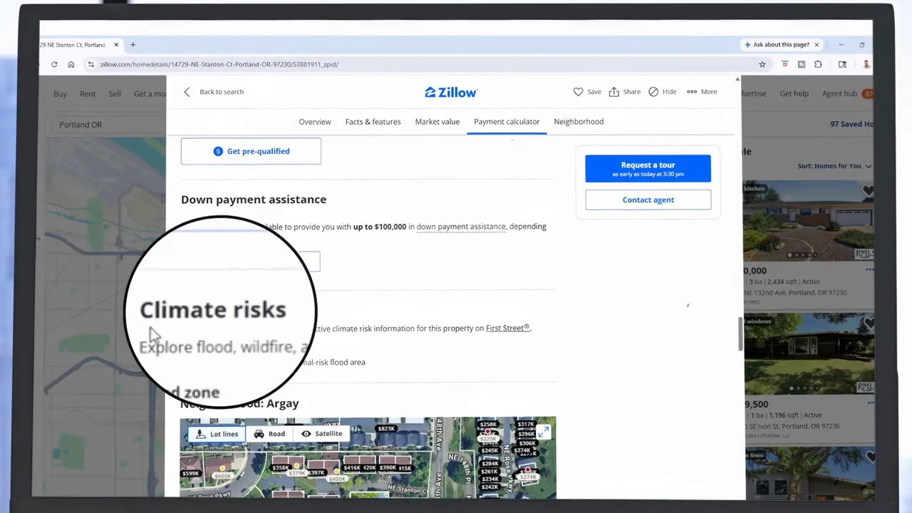Bookmark page with star icon
912x513 pixels.
click(x=762, y=64)
